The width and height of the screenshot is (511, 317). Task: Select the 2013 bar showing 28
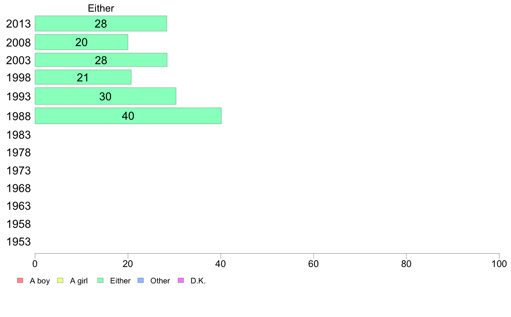(x=101, y=24)
